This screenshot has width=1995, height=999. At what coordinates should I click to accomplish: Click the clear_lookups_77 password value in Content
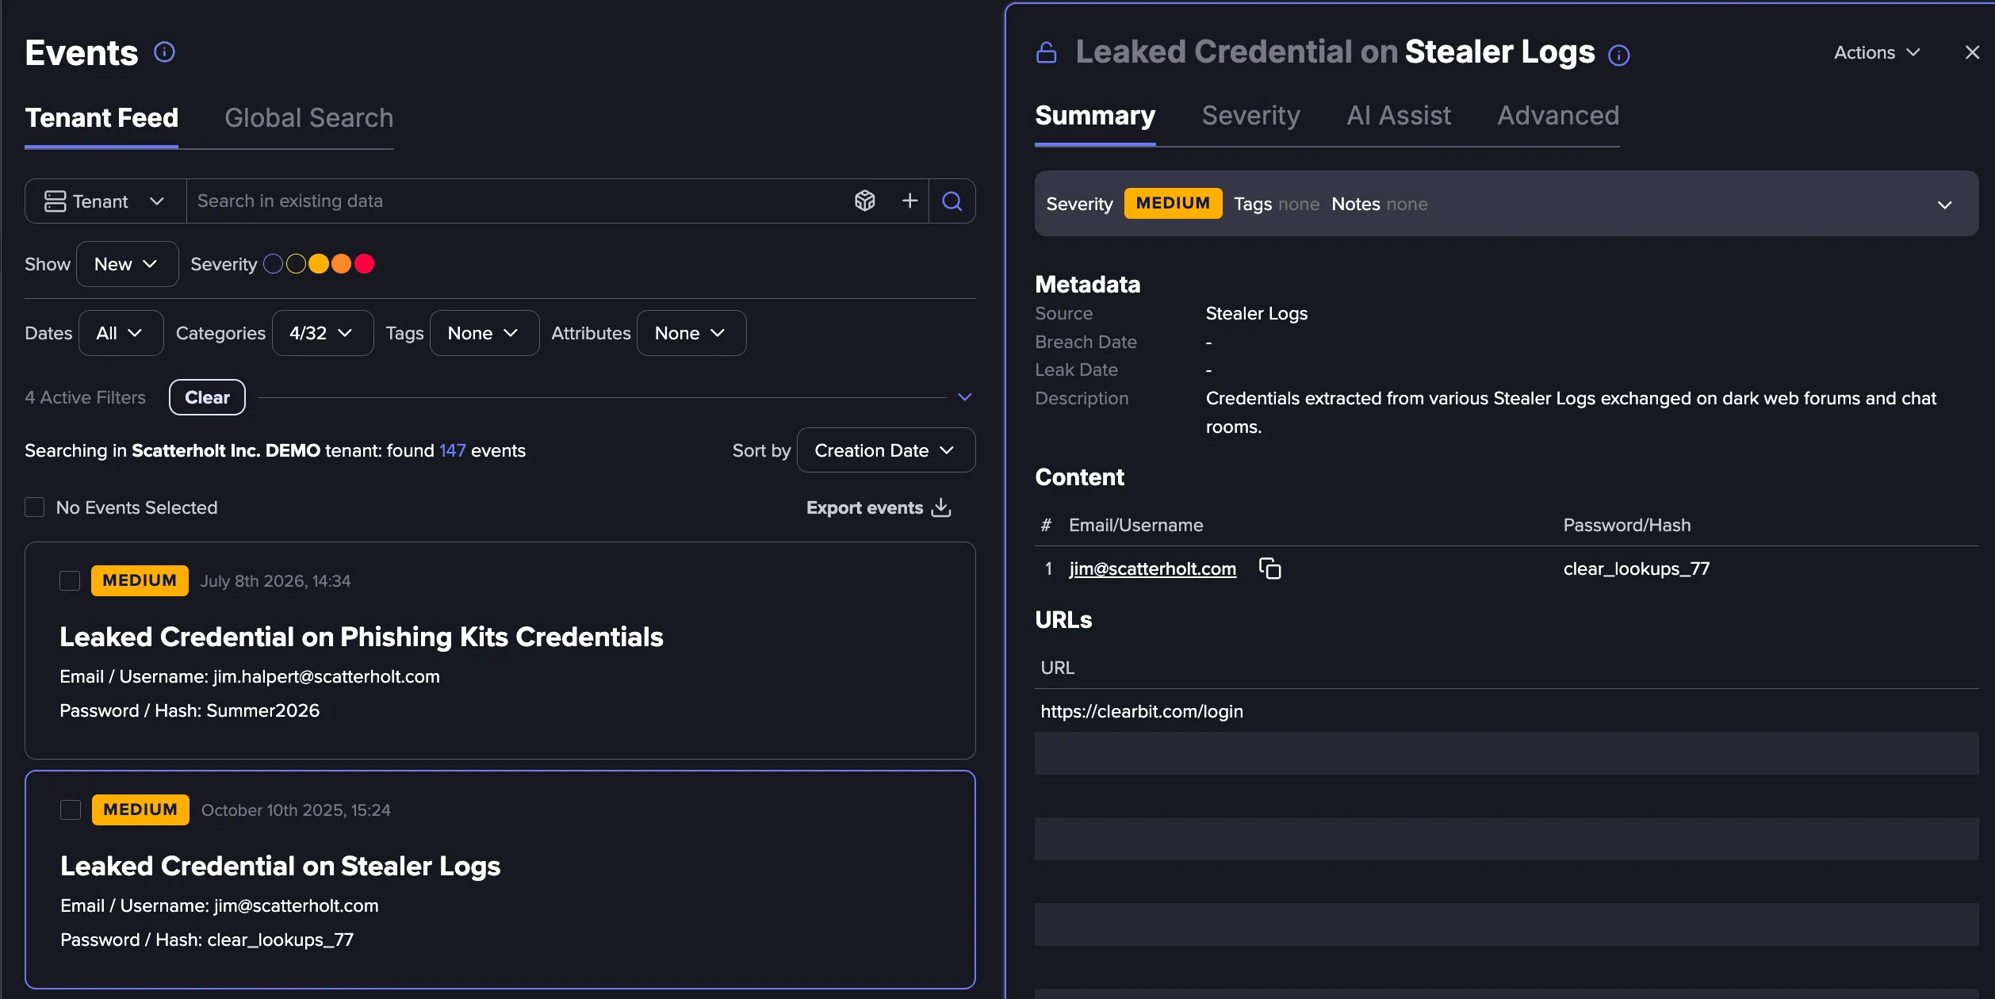(x=1636, y=568)
